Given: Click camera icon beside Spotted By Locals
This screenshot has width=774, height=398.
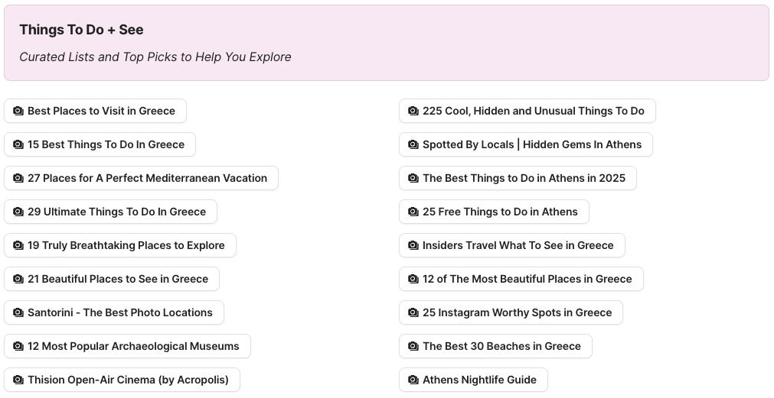Looking at the screenshot, I should (413, 144).
